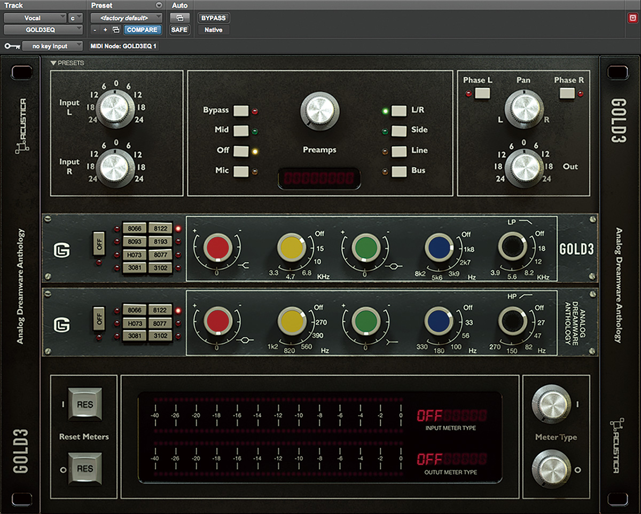Click the OUTUT METER TYPE OFF display
The image size is (641, 514).
[452, 459]
